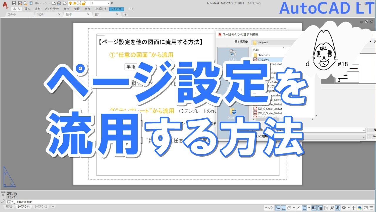This screenshot has width=376, height=212.
Task: Expand the redo history dropdown arrow
Action: click(49, 3)
